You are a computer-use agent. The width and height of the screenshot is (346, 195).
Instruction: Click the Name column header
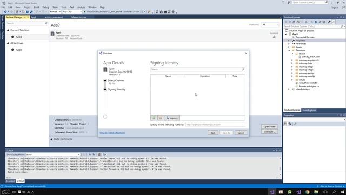168,76
